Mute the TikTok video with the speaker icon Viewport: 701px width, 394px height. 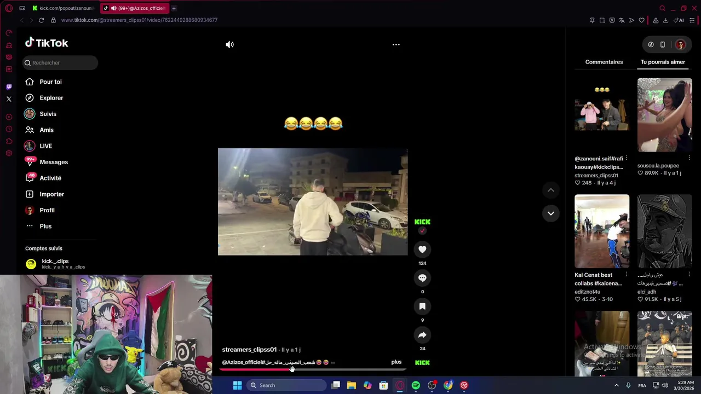tap(229, 44)
